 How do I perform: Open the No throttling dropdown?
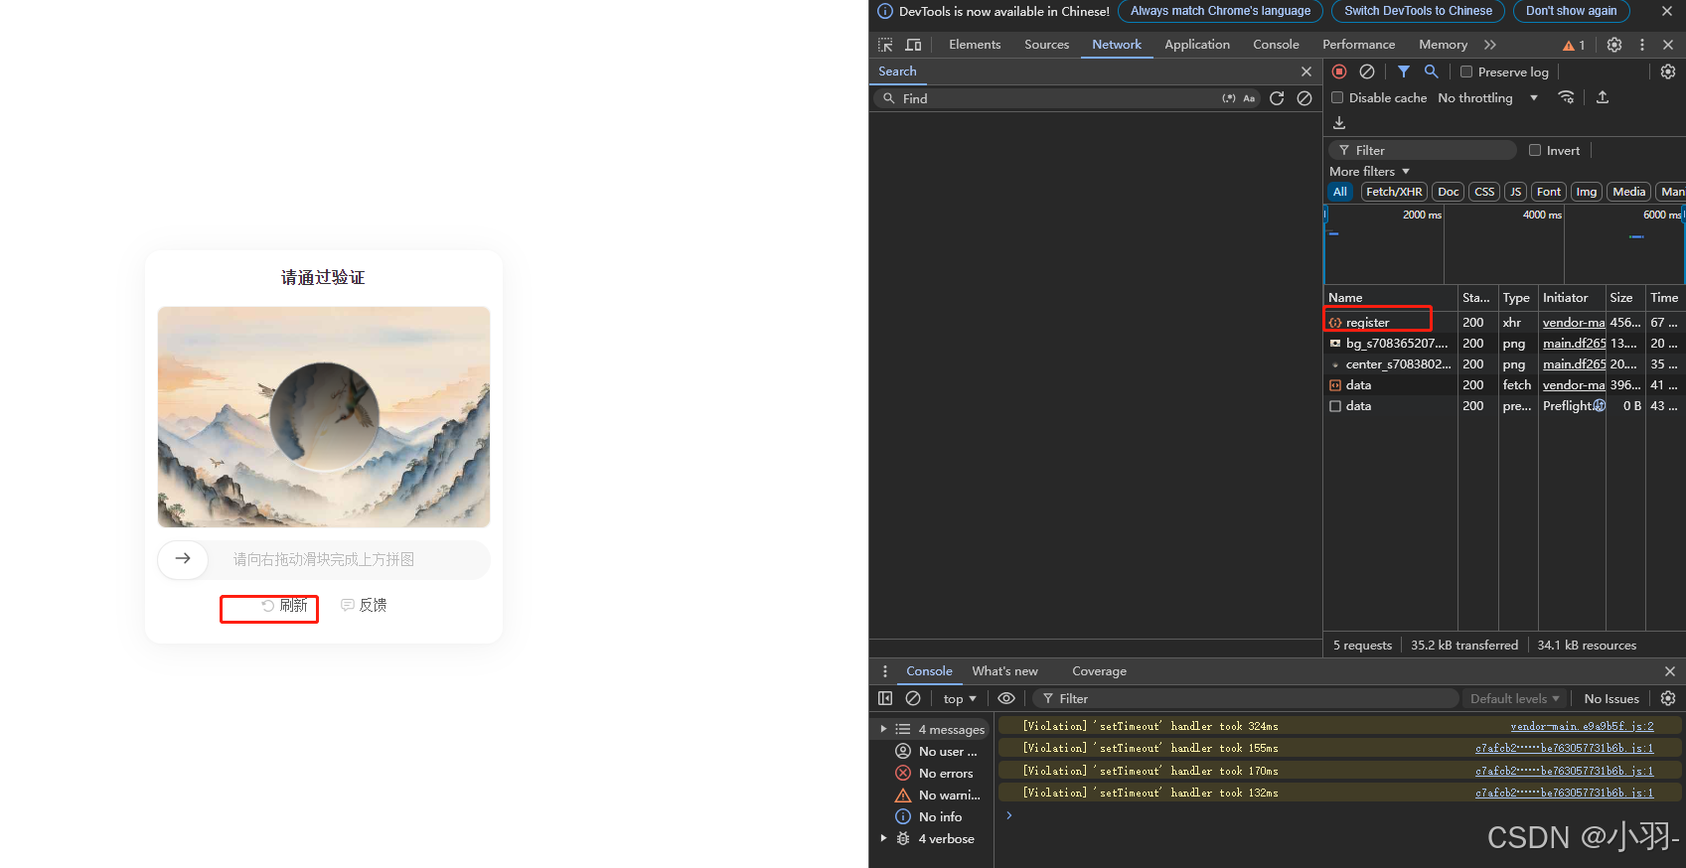point(1488,97)
